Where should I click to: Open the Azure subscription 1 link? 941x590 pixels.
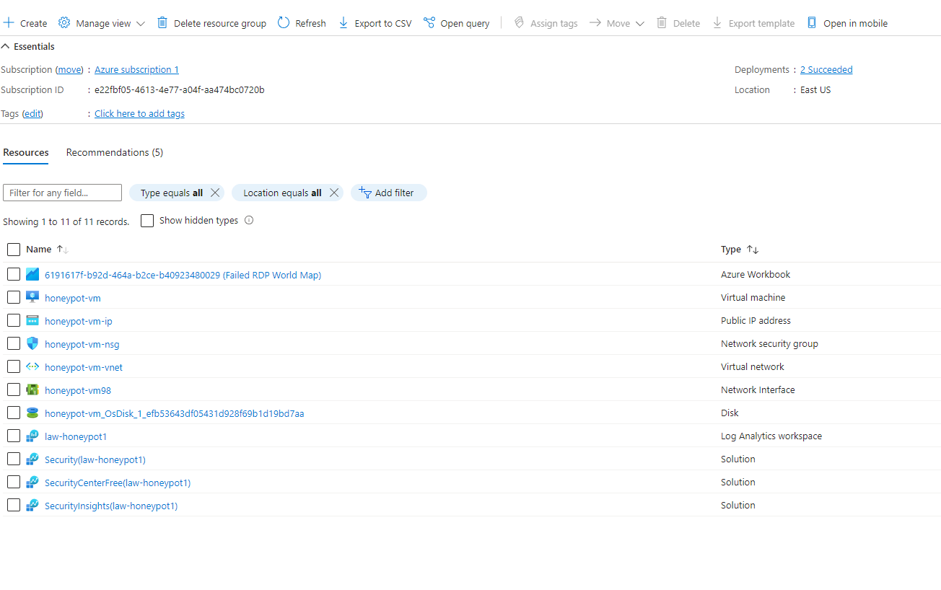click(x=136, y=70)
